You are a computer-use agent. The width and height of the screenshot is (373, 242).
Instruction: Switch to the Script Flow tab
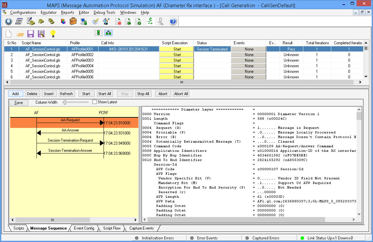click(x=112, y=228)
